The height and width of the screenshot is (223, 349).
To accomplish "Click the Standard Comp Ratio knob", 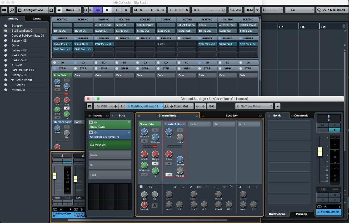I will click(x=180, y=137).
